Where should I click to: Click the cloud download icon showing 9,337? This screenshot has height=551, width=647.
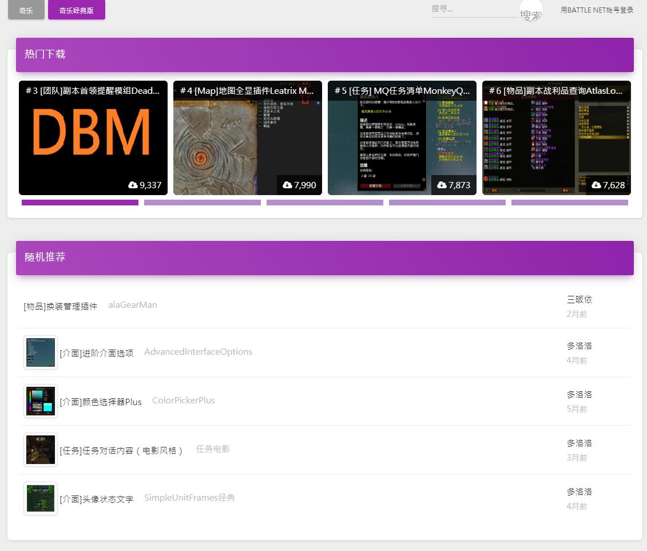(x=133, y=185)
